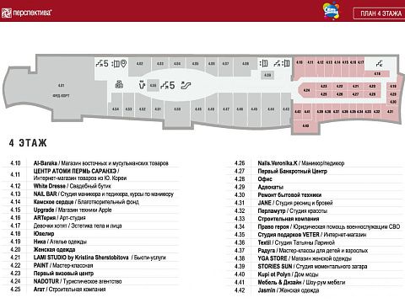Select the food court area 4.01

tap(61, 90)
